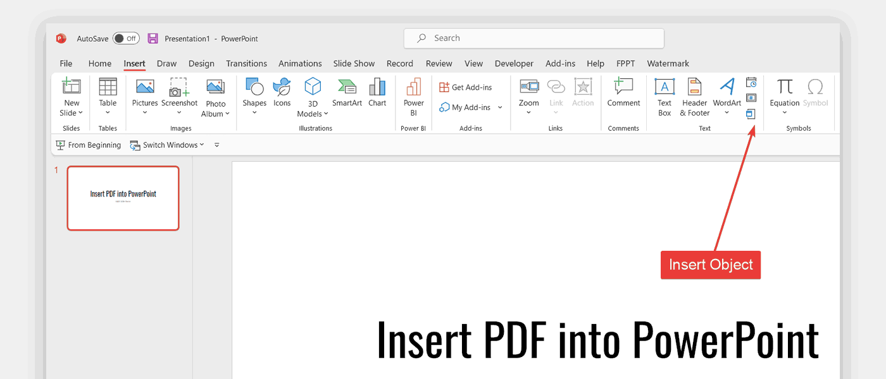Viewport: 886px width, 379px height.
Task: Click the Date & Time icon
Action: 751,82
